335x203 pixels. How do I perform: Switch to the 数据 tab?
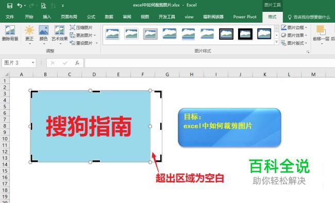pyautogui.click(x=109, y=16)
